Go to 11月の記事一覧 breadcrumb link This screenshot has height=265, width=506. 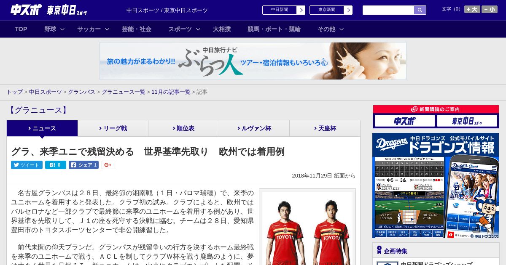[x=171, y=92]
